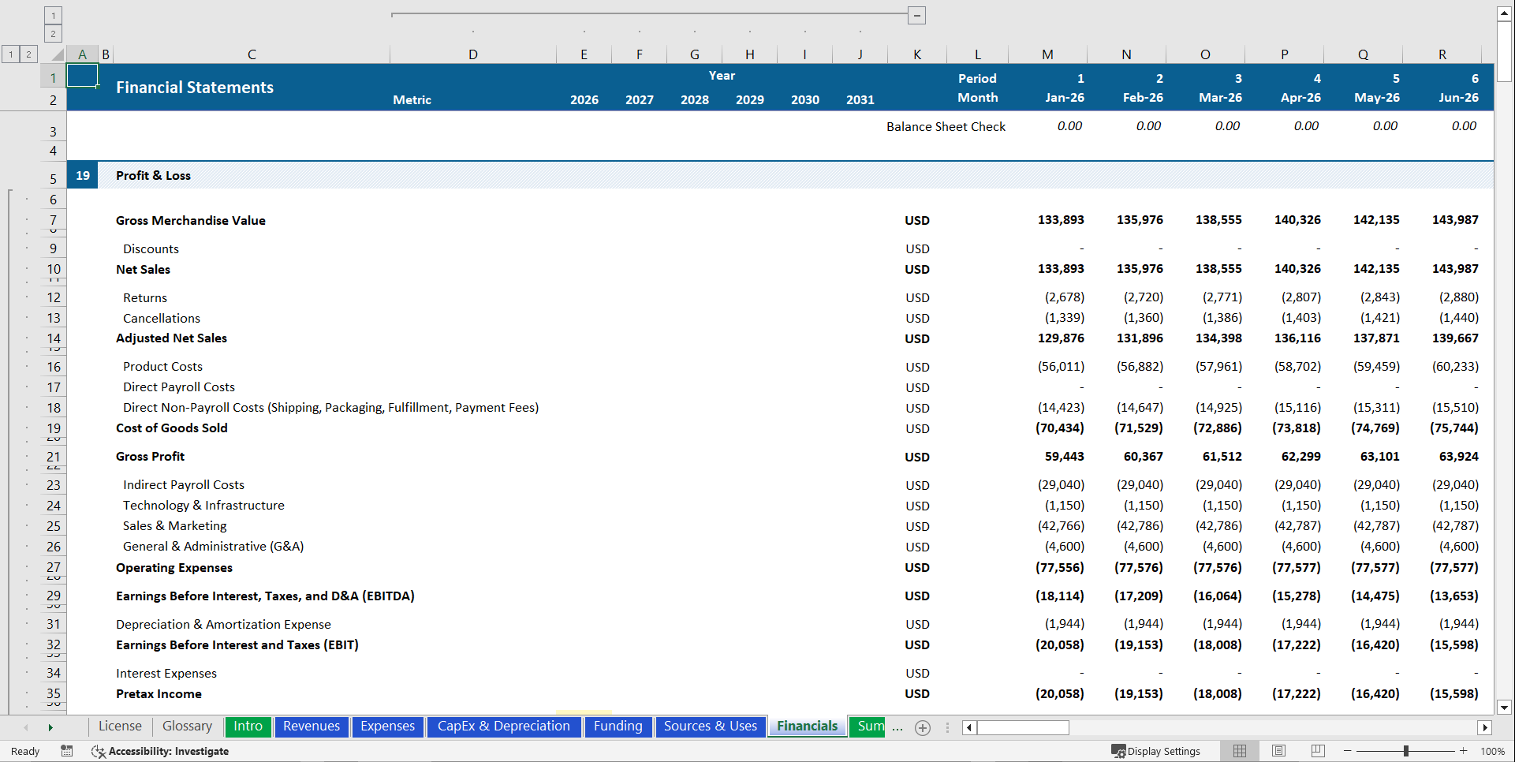Screen dimensions: 1515x762
Task: Open the all-sheets list via the ellipsis
Action: pos(897,729)
